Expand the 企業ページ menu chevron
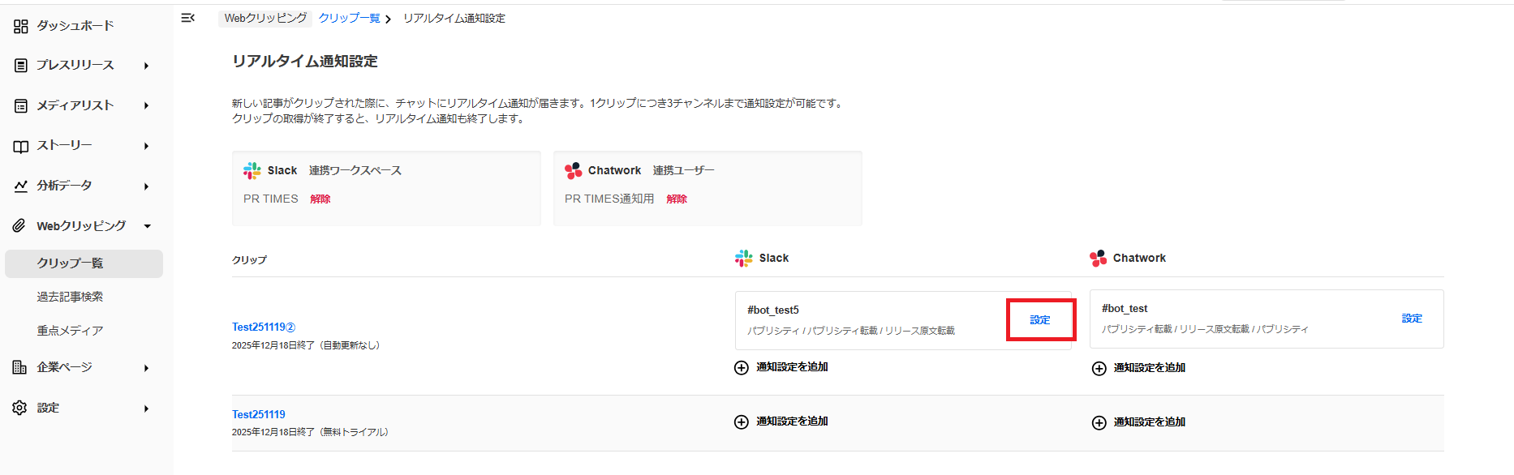The image size is (1514, 475). (147, 367)
